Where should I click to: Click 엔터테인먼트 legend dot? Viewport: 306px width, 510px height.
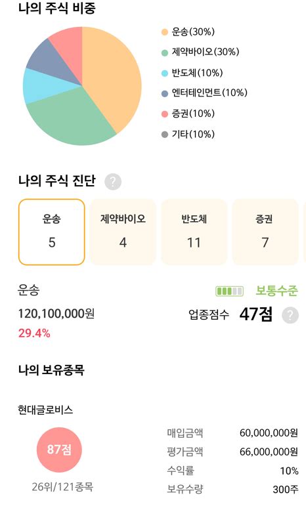165,93
